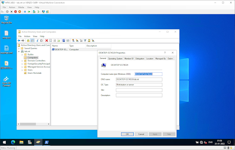Image resolution: width=235 pixels, height=150 pixels.
Task: Click the Add to group toolbar icon
Action: (93, 41)
